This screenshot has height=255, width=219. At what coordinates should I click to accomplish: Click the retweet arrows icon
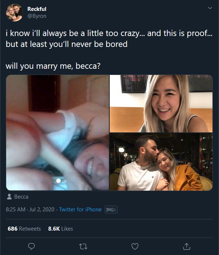coord(83,246)
